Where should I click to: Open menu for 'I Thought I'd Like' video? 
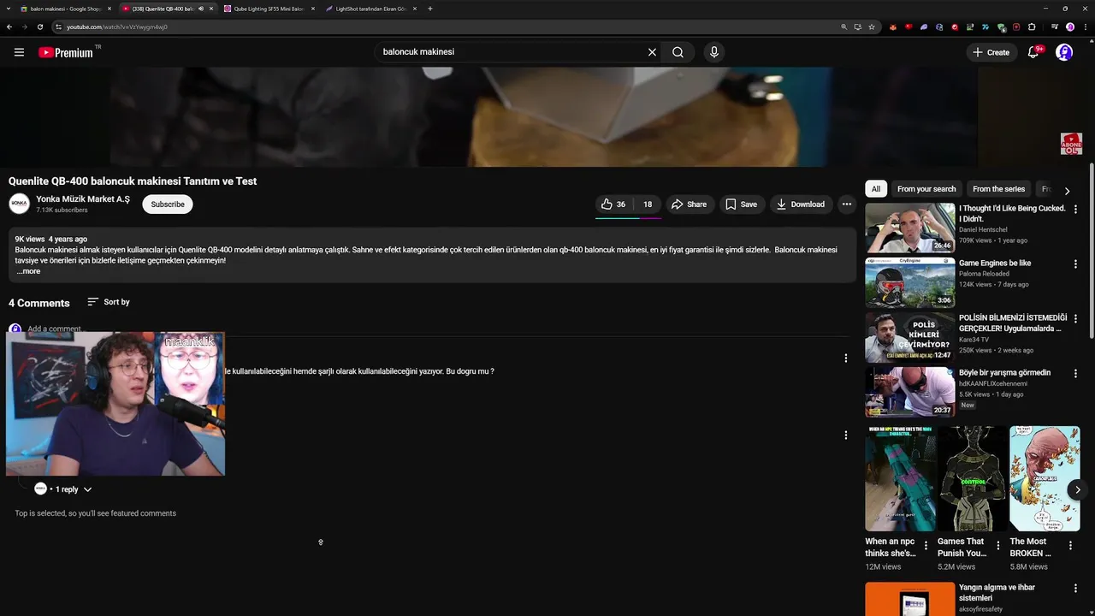tap(1075, 210)
